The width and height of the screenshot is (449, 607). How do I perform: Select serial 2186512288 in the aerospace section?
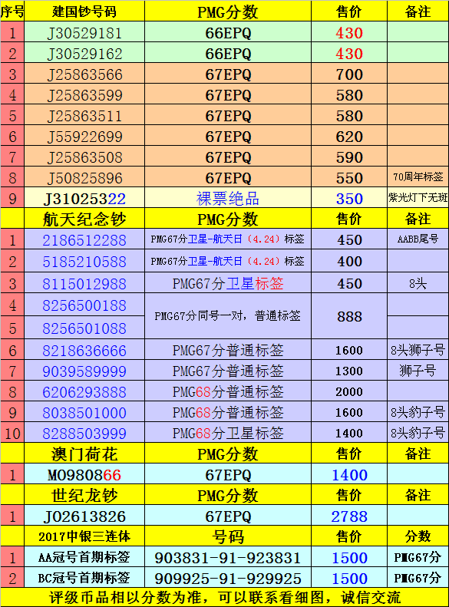[84, 239]
